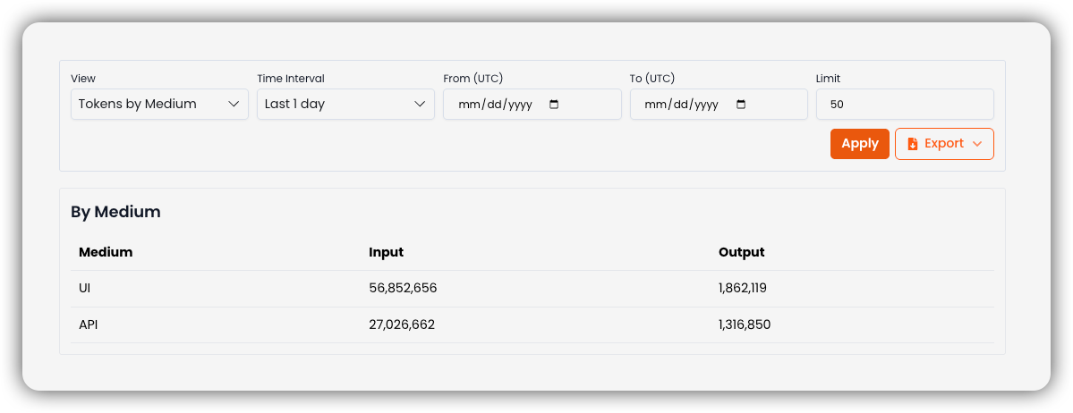The image size is (1073, 413).
Task: Click the Output column header
Action: 741,252
